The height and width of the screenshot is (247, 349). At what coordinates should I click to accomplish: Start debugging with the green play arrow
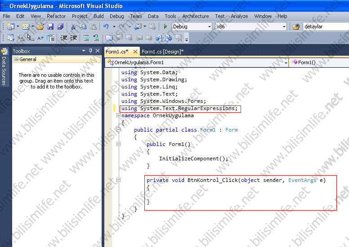tap(166, 26)
